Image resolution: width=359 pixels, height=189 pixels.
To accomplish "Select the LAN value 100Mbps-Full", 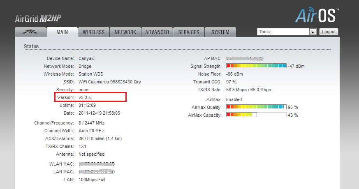I will tap(92, 180).
